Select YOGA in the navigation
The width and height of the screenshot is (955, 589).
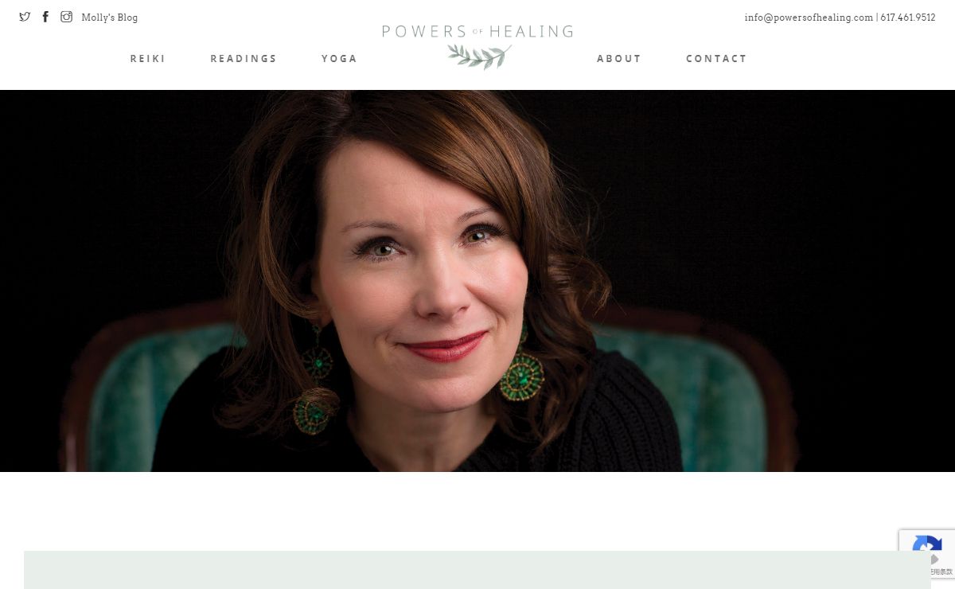339,58
